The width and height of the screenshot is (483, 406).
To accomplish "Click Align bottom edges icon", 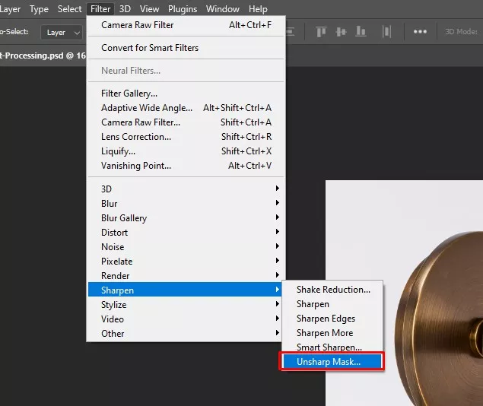I will (x=361, y=32).
